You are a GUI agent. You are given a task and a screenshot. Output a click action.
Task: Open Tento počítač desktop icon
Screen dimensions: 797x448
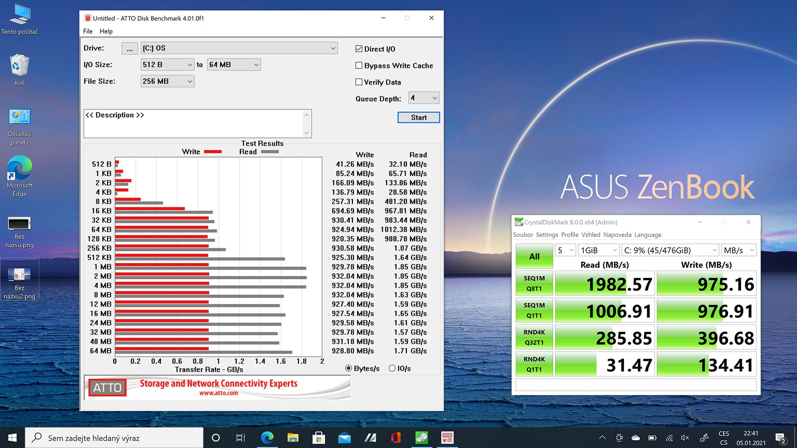pyautogui.click(x=20, y=19)
